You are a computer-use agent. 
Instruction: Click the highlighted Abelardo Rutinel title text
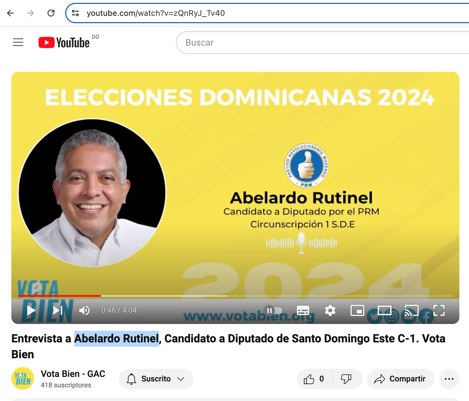[116, 339]
